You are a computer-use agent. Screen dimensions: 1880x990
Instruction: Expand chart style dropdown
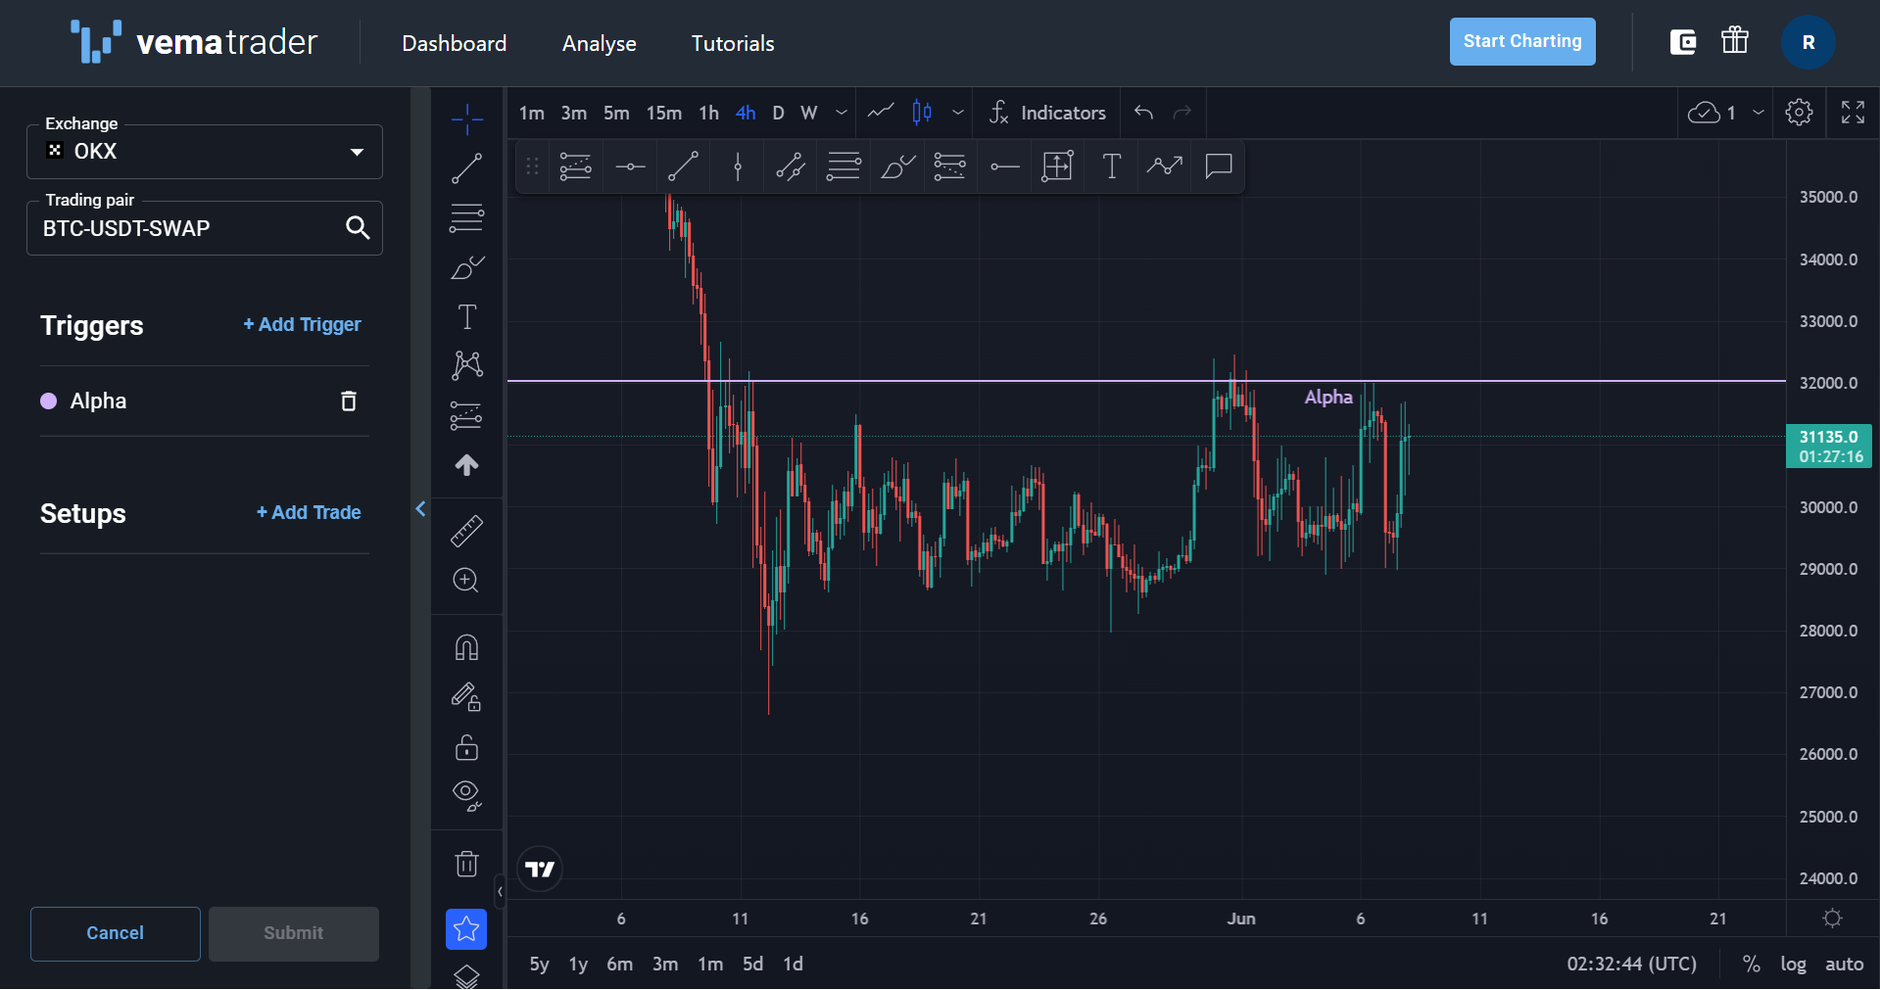point(958,113)
